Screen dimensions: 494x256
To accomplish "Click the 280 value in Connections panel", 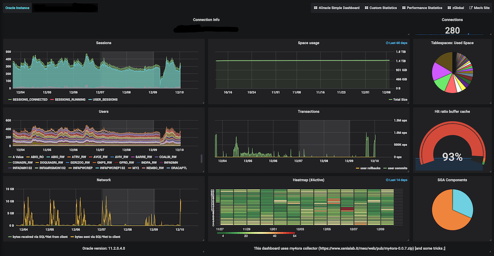I will [452, 30].
